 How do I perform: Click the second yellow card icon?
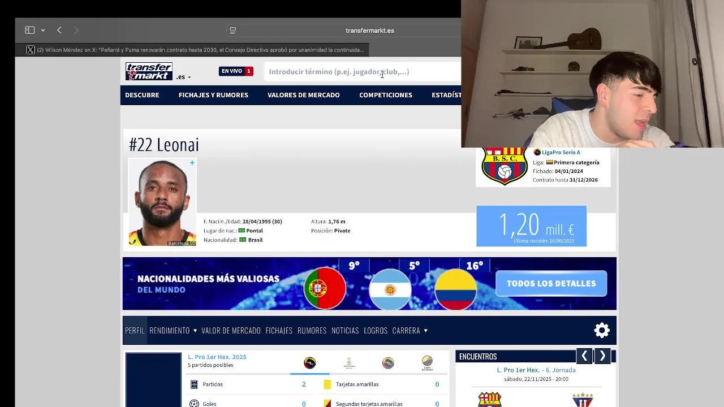coord(327,404)
